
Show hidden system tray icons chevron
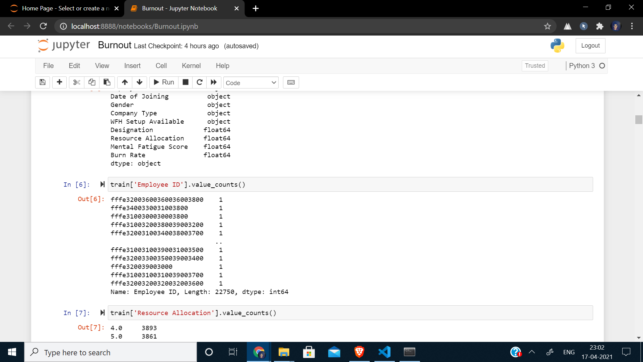531,352
